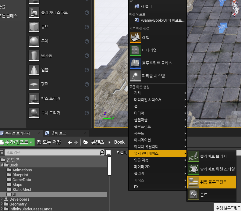Image resolution: width=241 pixels, height=211 pixels.
Task: Create a Particle System (파티클 시스템)
Action: click(x=158, y=76)
